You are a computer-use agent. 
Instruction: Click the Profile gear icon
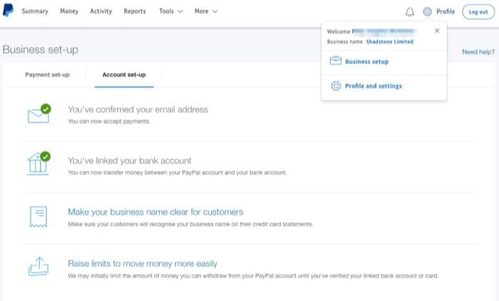pyautogui.click(x=427, y=11)
